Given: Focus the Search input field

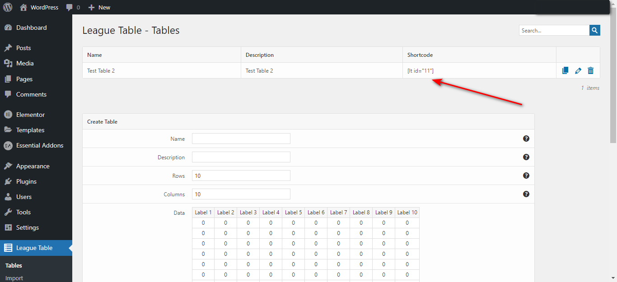Looking at the screenshot, I should click(x=554, y=30).
